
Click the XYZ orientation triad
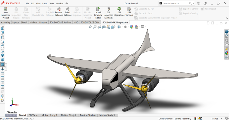(x=14, y=103)
